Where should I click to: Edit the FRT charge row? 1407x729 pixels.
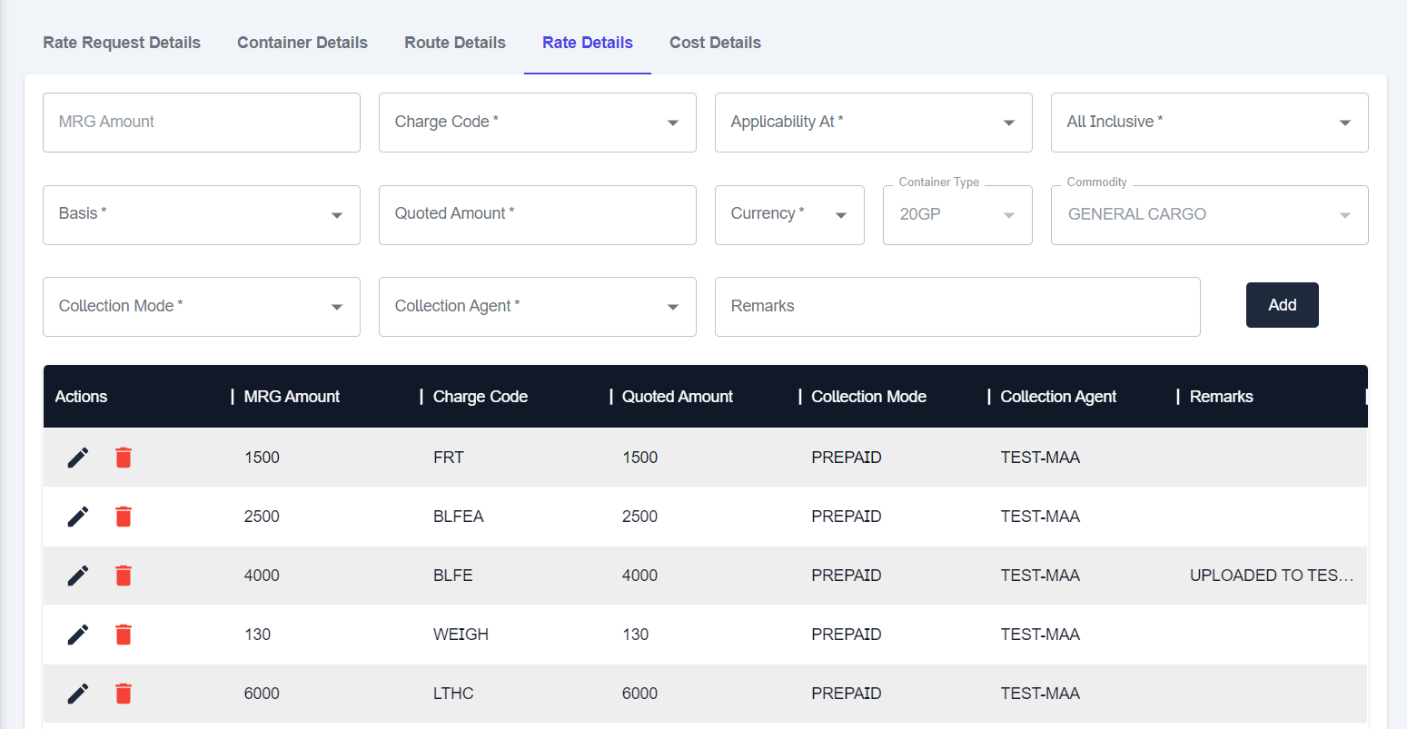tap(78, 458)
